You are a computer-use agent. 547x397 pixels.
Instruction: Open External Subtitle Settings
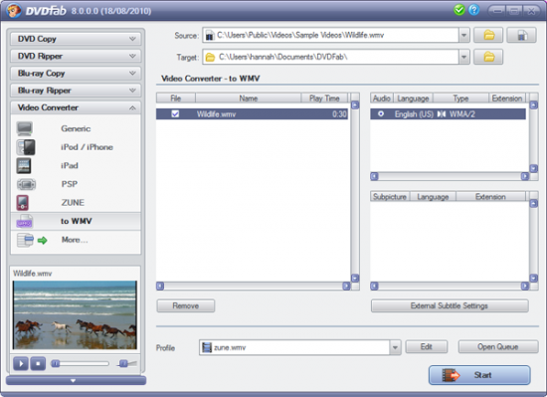[450, 305]
